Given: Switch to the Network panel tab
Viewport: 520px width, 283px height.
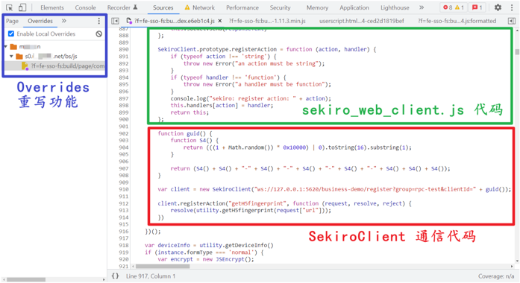Looking at the screenshot, I should point(200,7).
